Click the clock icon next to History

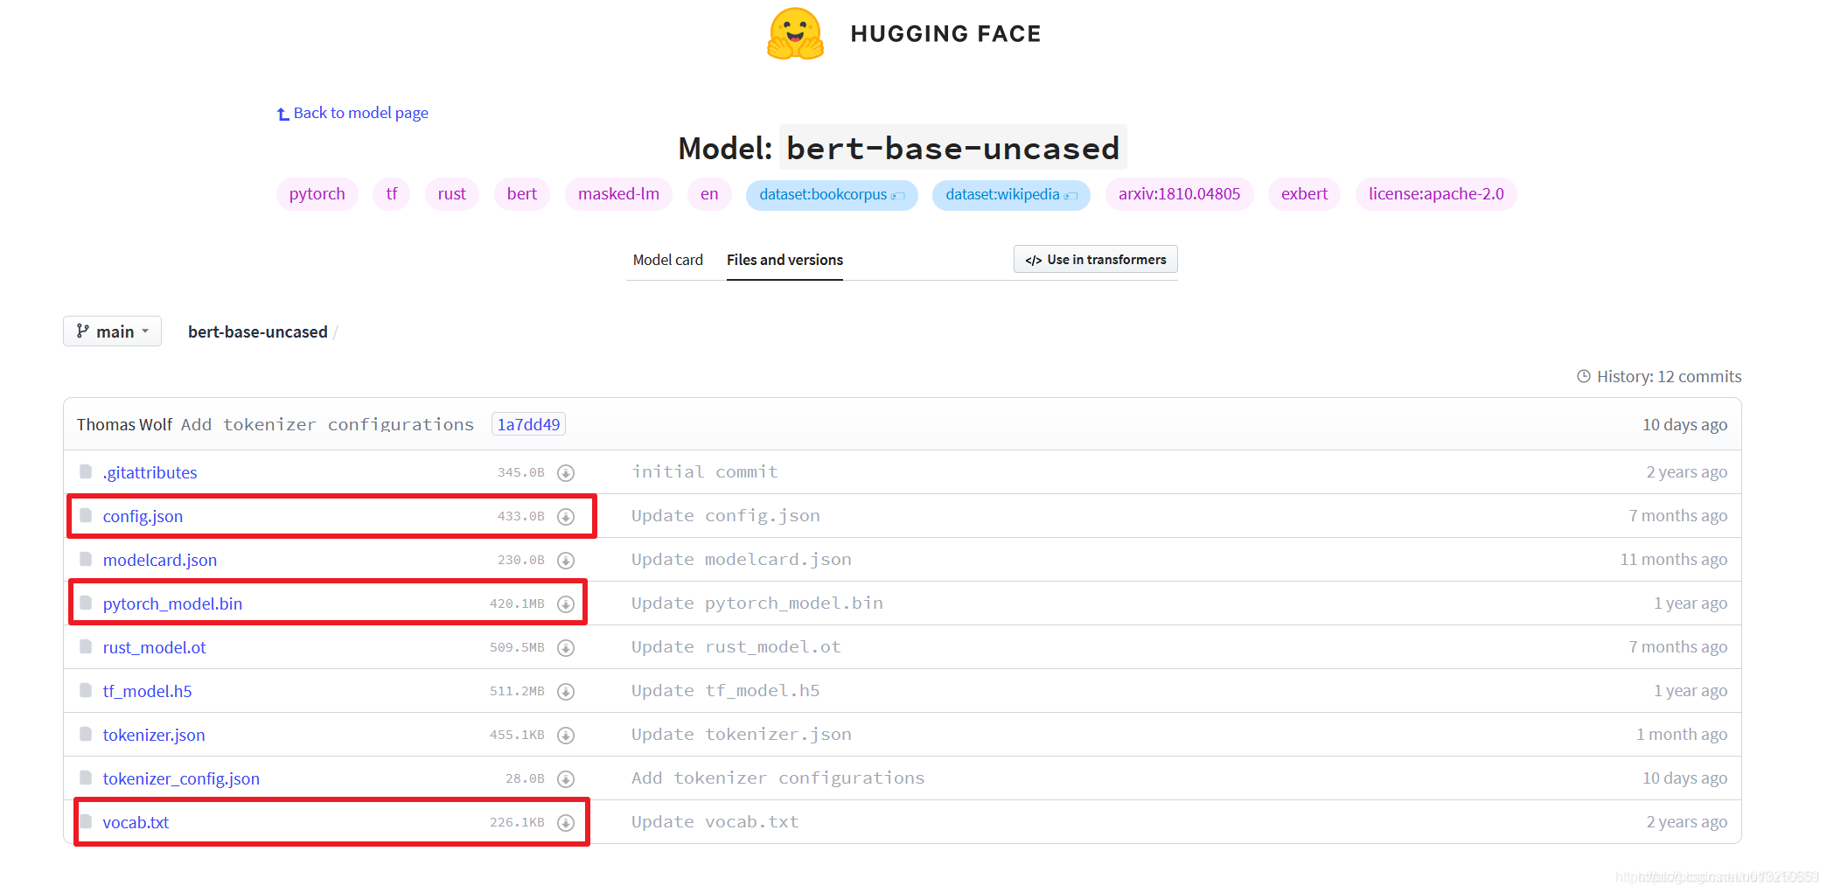coord(1584,376)
